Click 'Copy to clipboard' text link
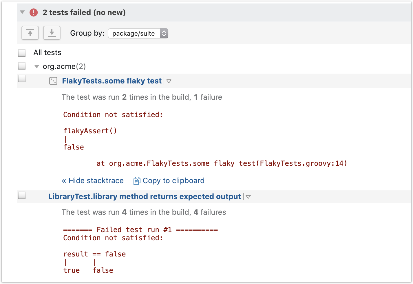The height and width of the screenshot is (284, 413). [173, 181]
